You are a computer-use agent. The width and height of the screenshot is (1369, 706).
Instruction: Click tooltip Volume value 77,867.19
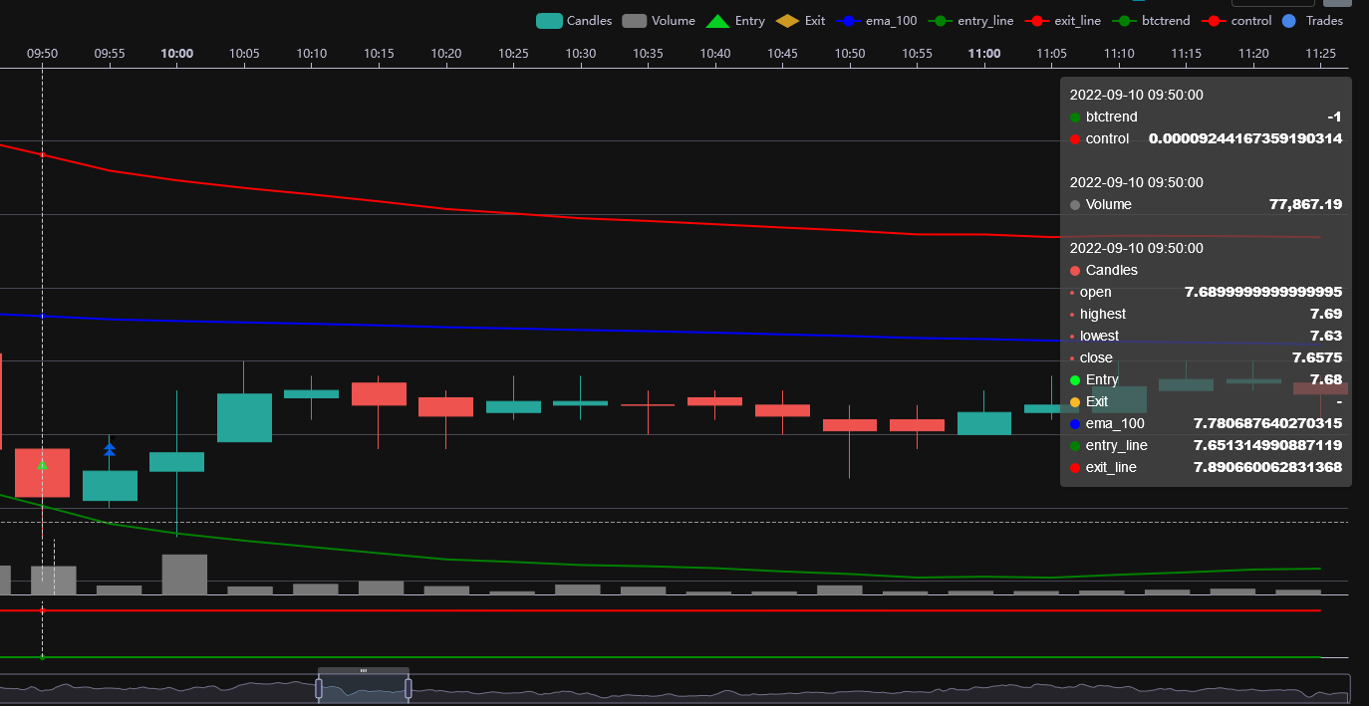(x=1305, y=204)
